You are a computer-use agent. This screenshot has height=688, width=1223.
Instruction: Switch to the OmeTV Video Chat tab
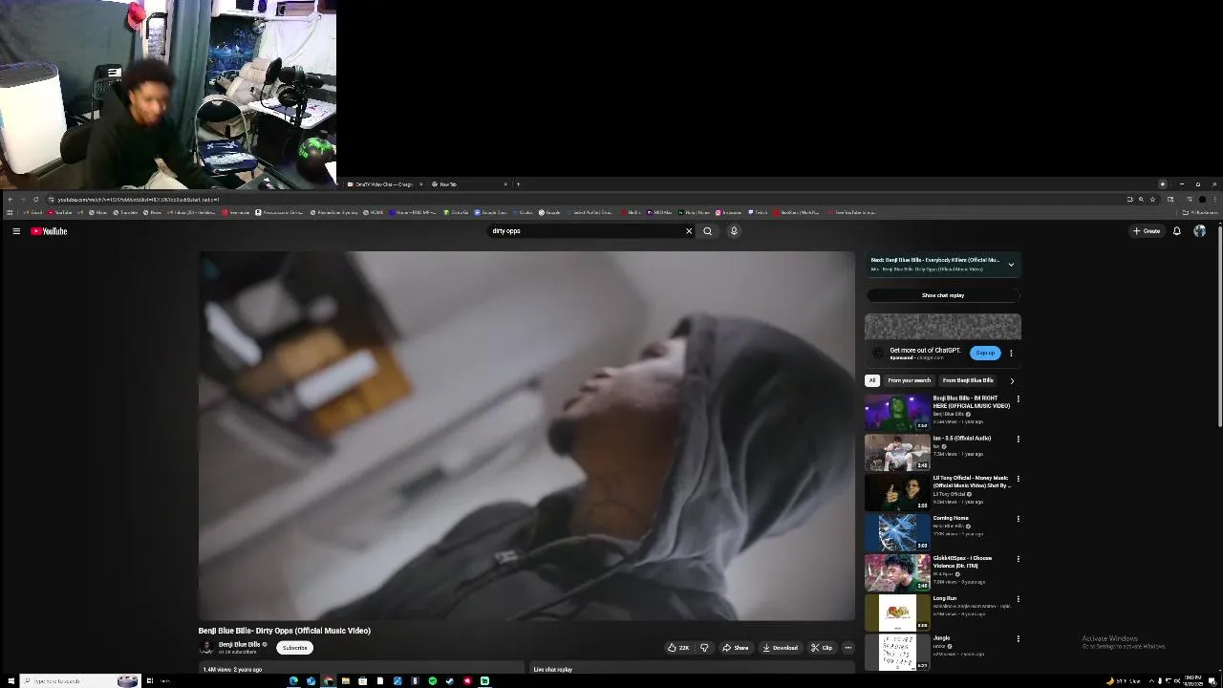click(x=385, y=184)
